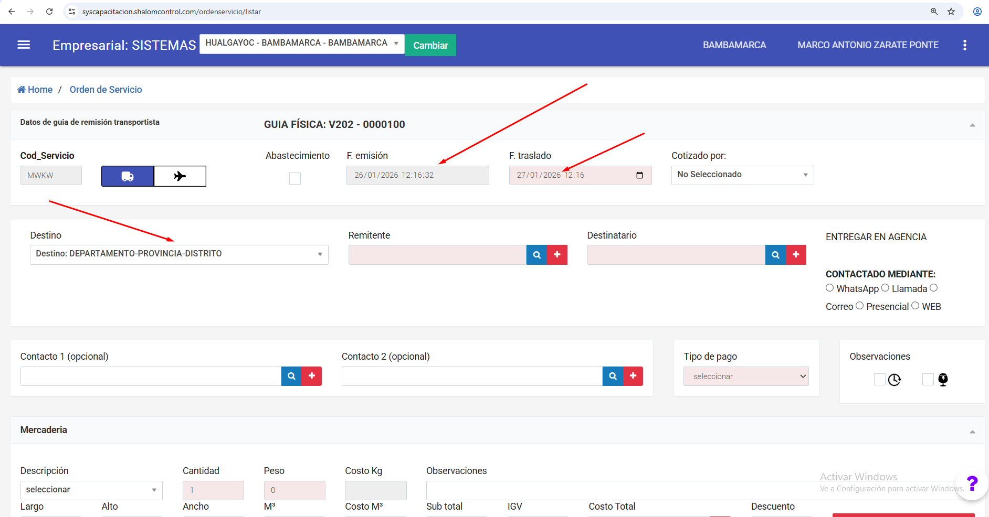The width and height of the screenshot is (989, 517).
Task: Check the clock observation checkbox
Action: (x=879, y=379)
